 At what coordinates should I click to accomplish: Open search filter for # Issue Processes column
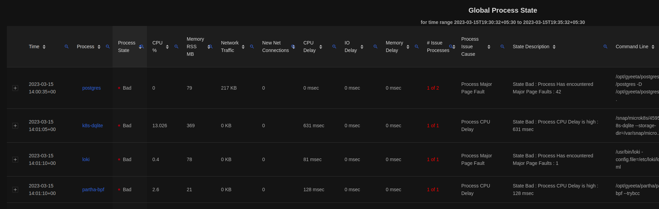tap(451, 47)
